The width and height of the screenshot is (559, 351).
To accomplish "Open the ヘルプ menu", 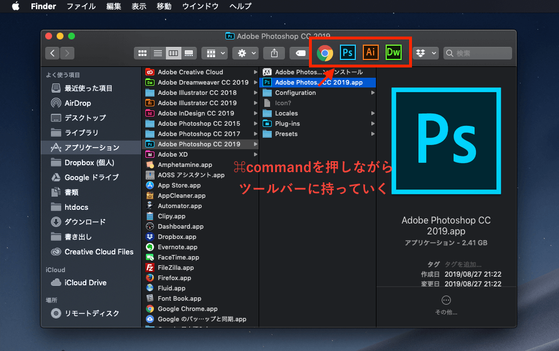I will click(240, 6).
